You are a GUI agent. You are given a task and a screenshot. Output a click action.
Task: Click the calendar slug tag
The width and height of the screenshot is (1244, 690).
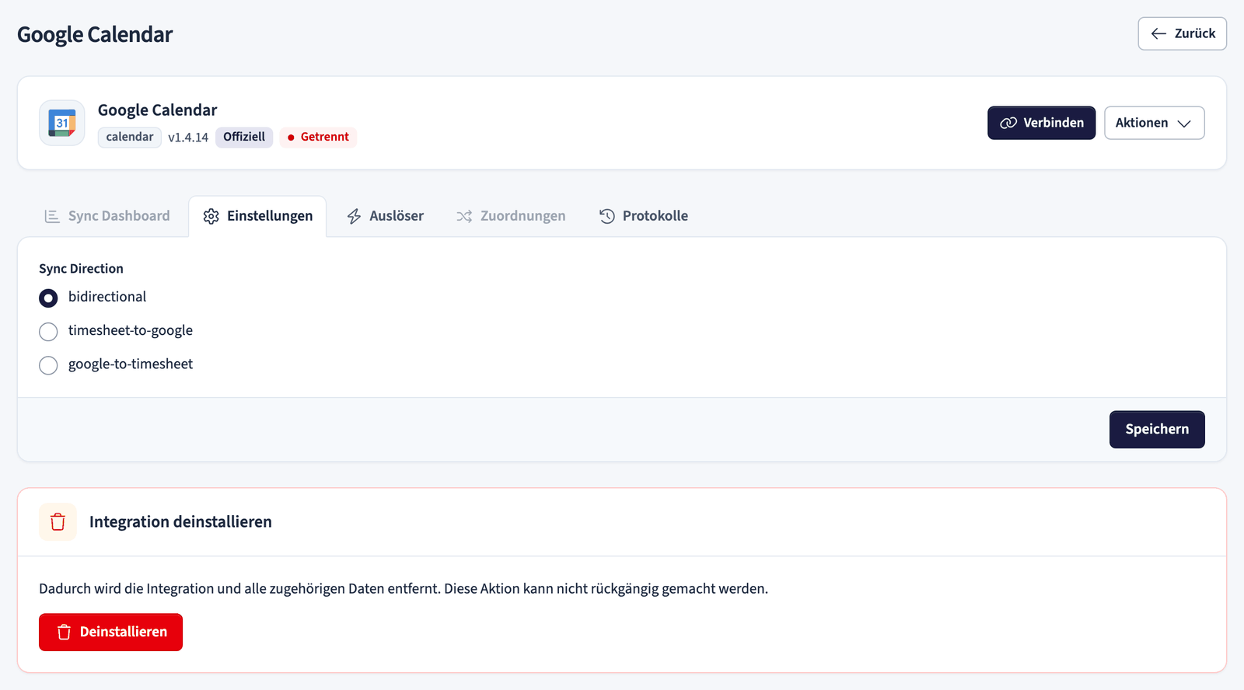(130, 138)
